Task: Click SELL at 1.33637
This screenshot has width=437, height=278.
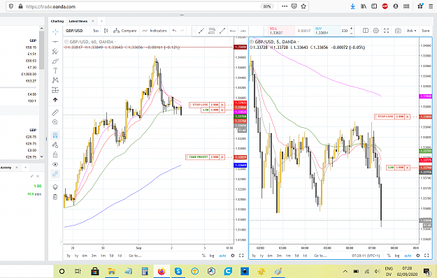Action: tap(281, 31)
